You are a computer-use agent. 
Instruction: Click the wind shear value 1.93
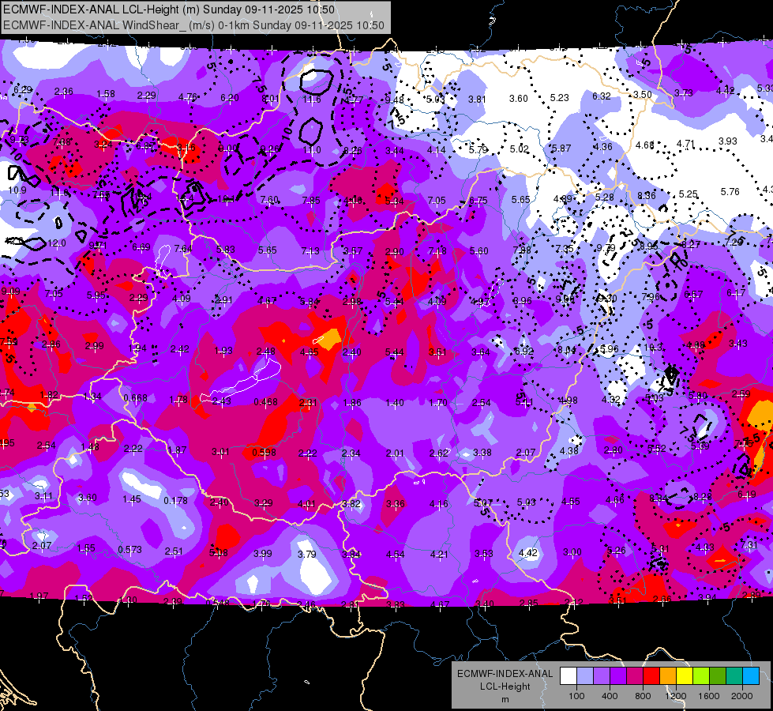pyautogui.click(x=223, y=350)
